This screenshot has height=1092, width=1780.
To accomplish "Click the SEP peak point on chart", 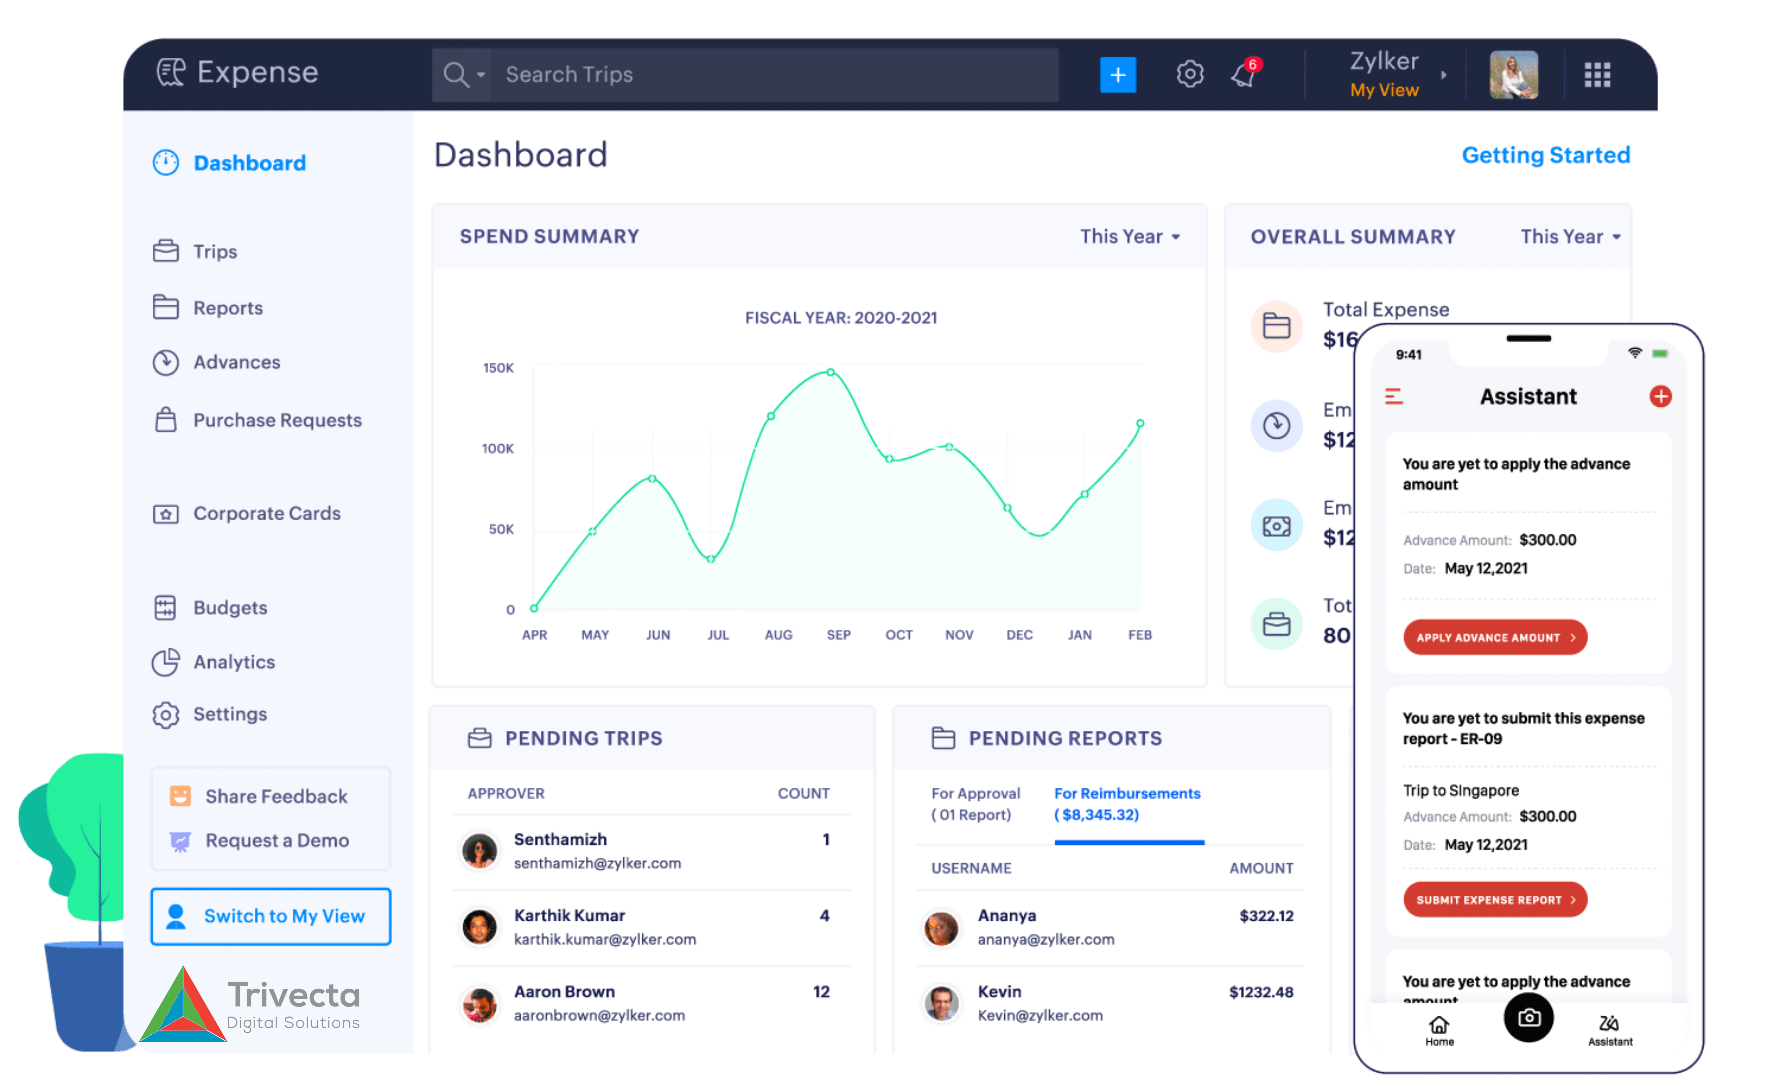I will coord(831,372).
